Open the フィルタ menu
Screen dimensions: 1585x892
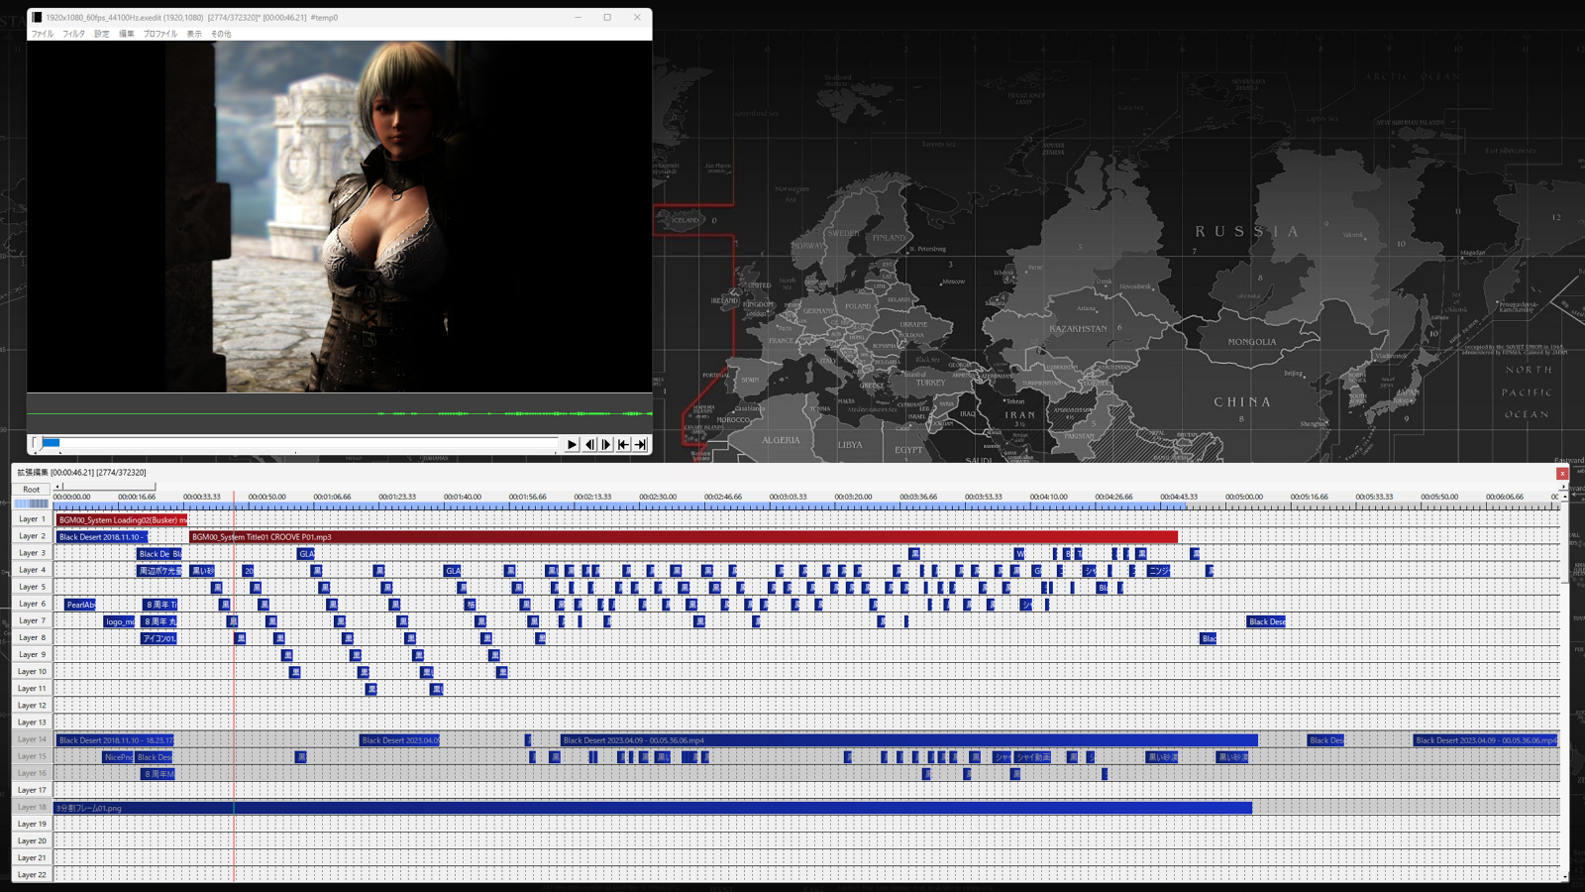[x=74, y=34]
